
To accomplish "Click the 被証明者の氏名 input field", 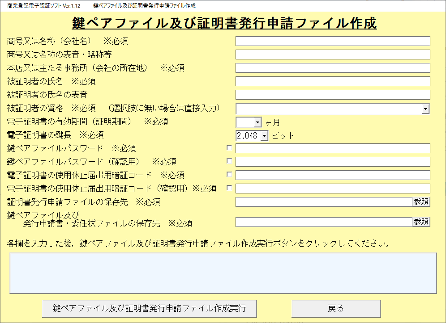I will [332, 81].
